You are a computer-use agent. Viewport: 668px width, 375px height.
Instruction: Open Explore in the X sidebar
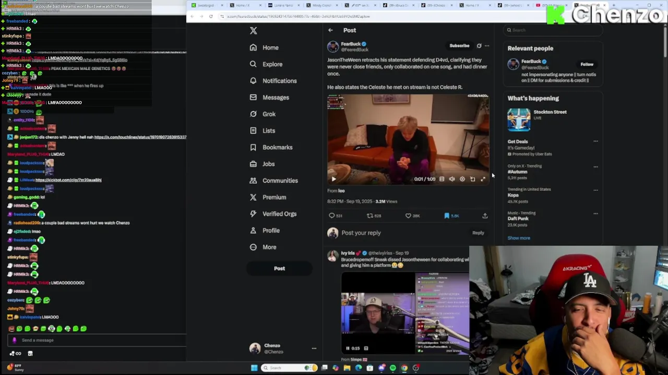click(x=266, y=64)
